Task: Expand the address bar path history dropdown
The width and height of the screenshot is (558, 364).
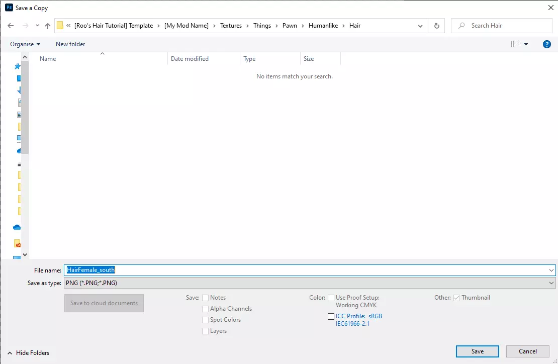Action: point(420,26)
